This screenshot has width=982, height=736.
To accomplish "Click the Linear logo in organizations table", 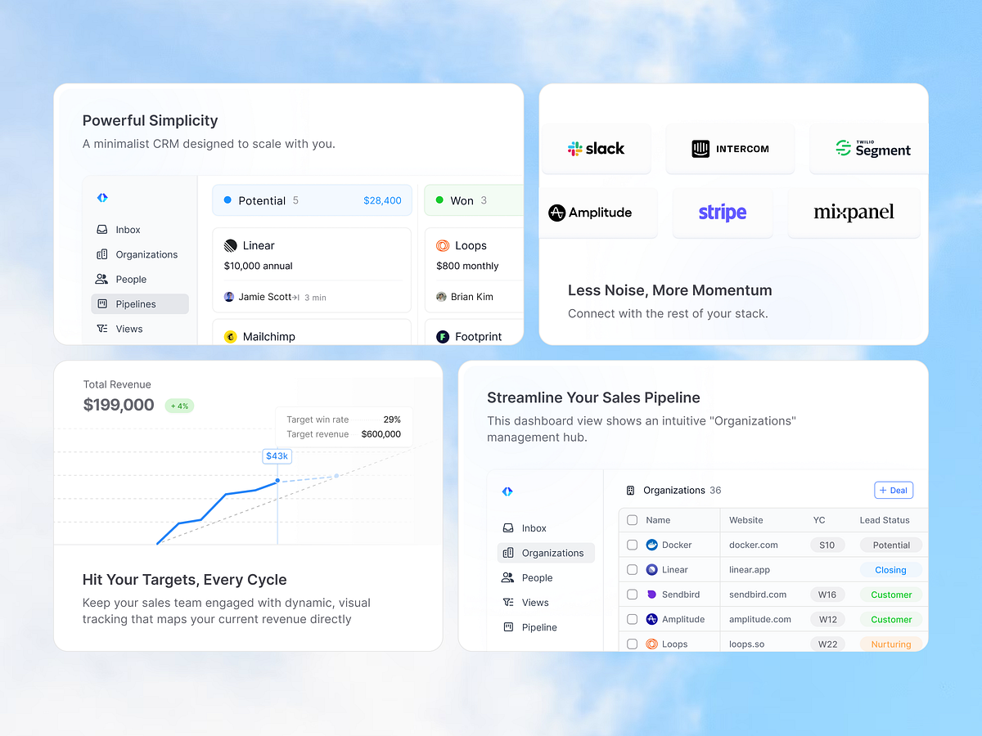I will point(652,569).
